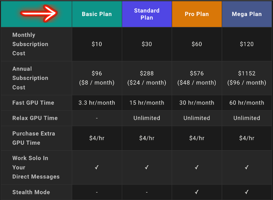Image resolution: width=273 pixels, height=200 pixels.
Task: Click Pro Plan Stealth Mode checkmark
Action: click(197, 192)
